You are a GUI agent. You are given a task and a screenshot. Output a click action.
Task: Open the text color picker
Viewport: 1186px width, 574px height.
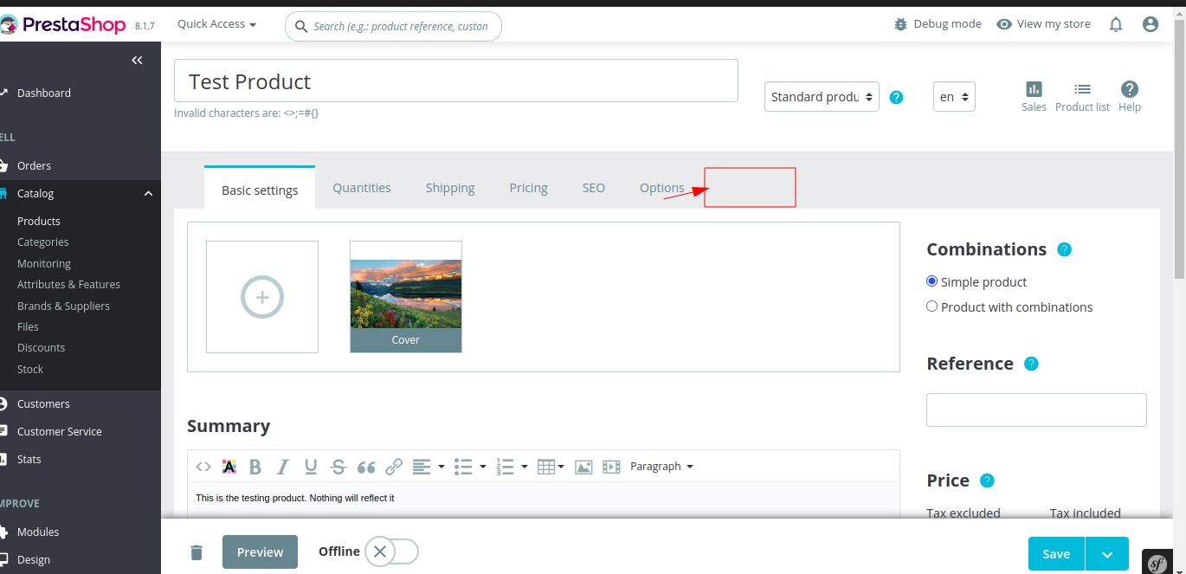click(229, 467)
